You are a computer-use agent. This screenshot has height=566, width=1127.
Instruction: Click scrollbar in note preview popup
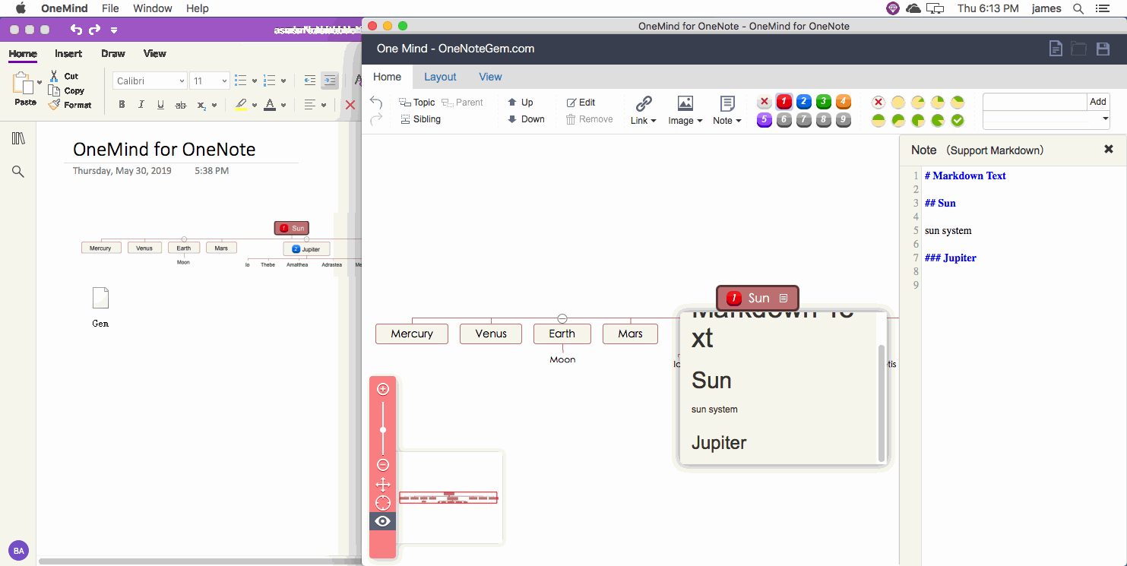click(x=882, y=403)
